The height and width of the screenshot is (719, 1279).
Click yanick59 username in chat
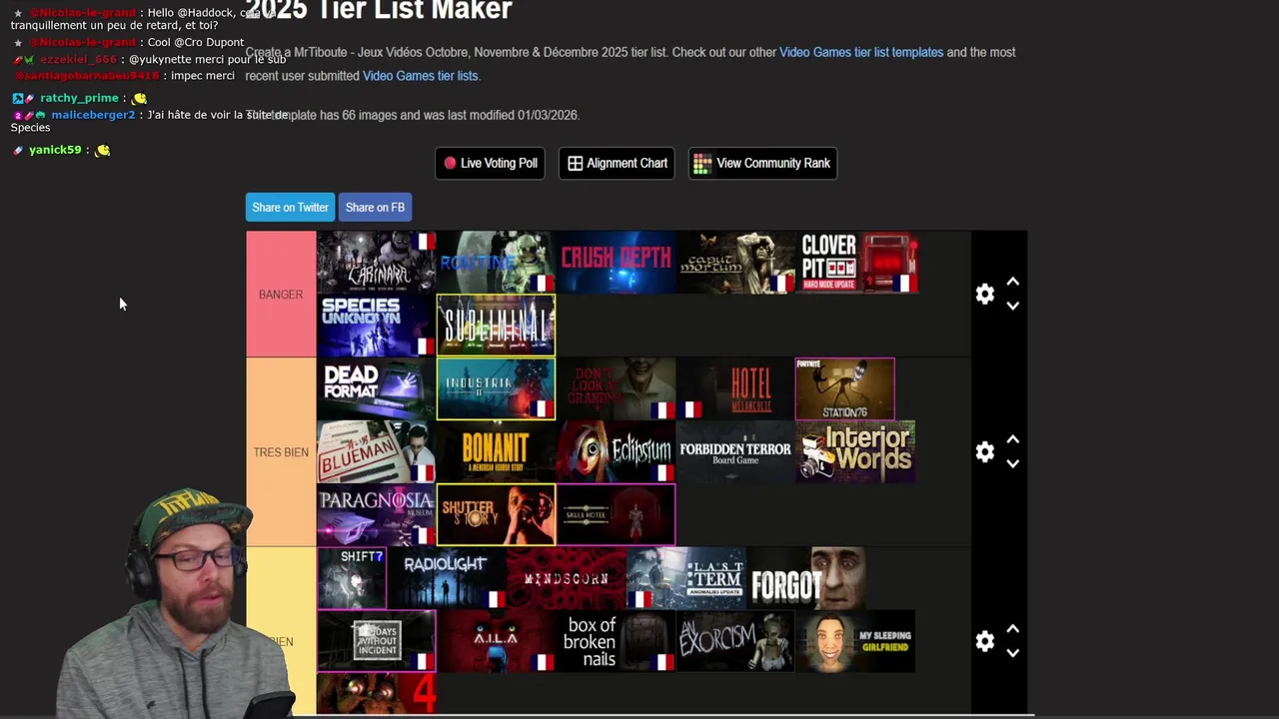click(x=55, y=150)
